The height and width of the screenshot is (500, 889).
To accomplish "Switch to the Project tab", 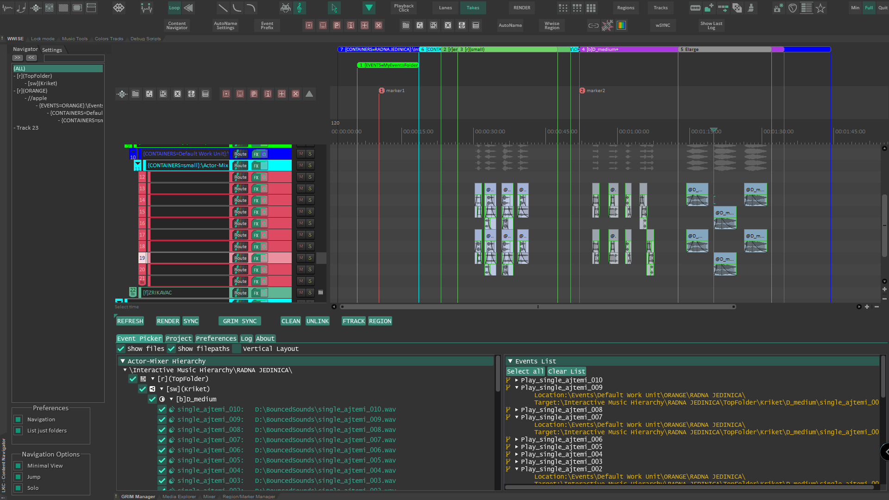I will tap(178, 338).
